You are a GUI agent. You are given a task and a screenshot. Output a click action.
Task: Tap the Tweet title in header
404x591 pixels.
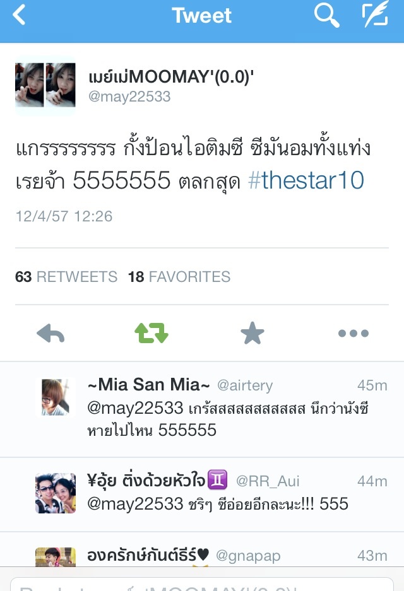tap(201, 16)
